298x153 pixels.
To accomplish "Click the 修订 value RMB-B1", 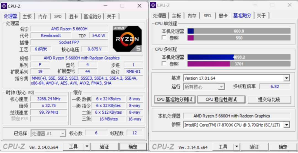I will (133, 72).
